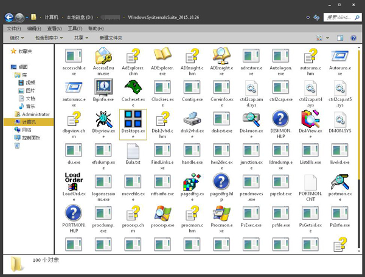Select the Cacheset.exe chip icon
The width and height of the screenshot is (365, 277).
click(x=133, y=87)
